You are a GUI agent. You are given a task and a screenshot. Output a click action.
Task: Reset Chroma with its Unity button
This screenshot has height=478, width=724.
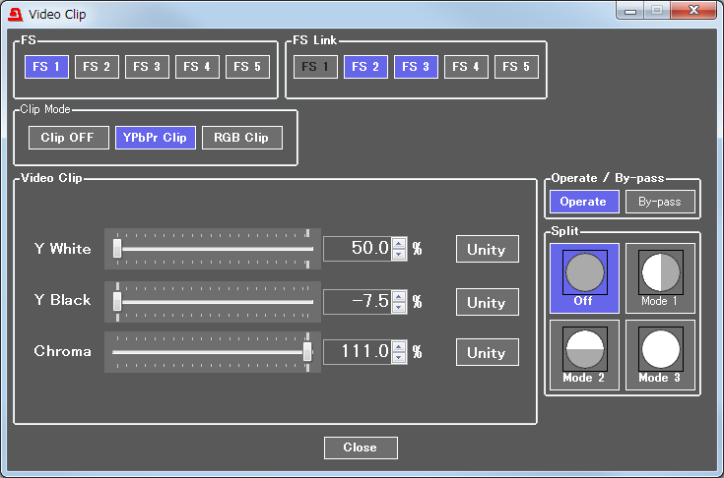click(487, 353)
